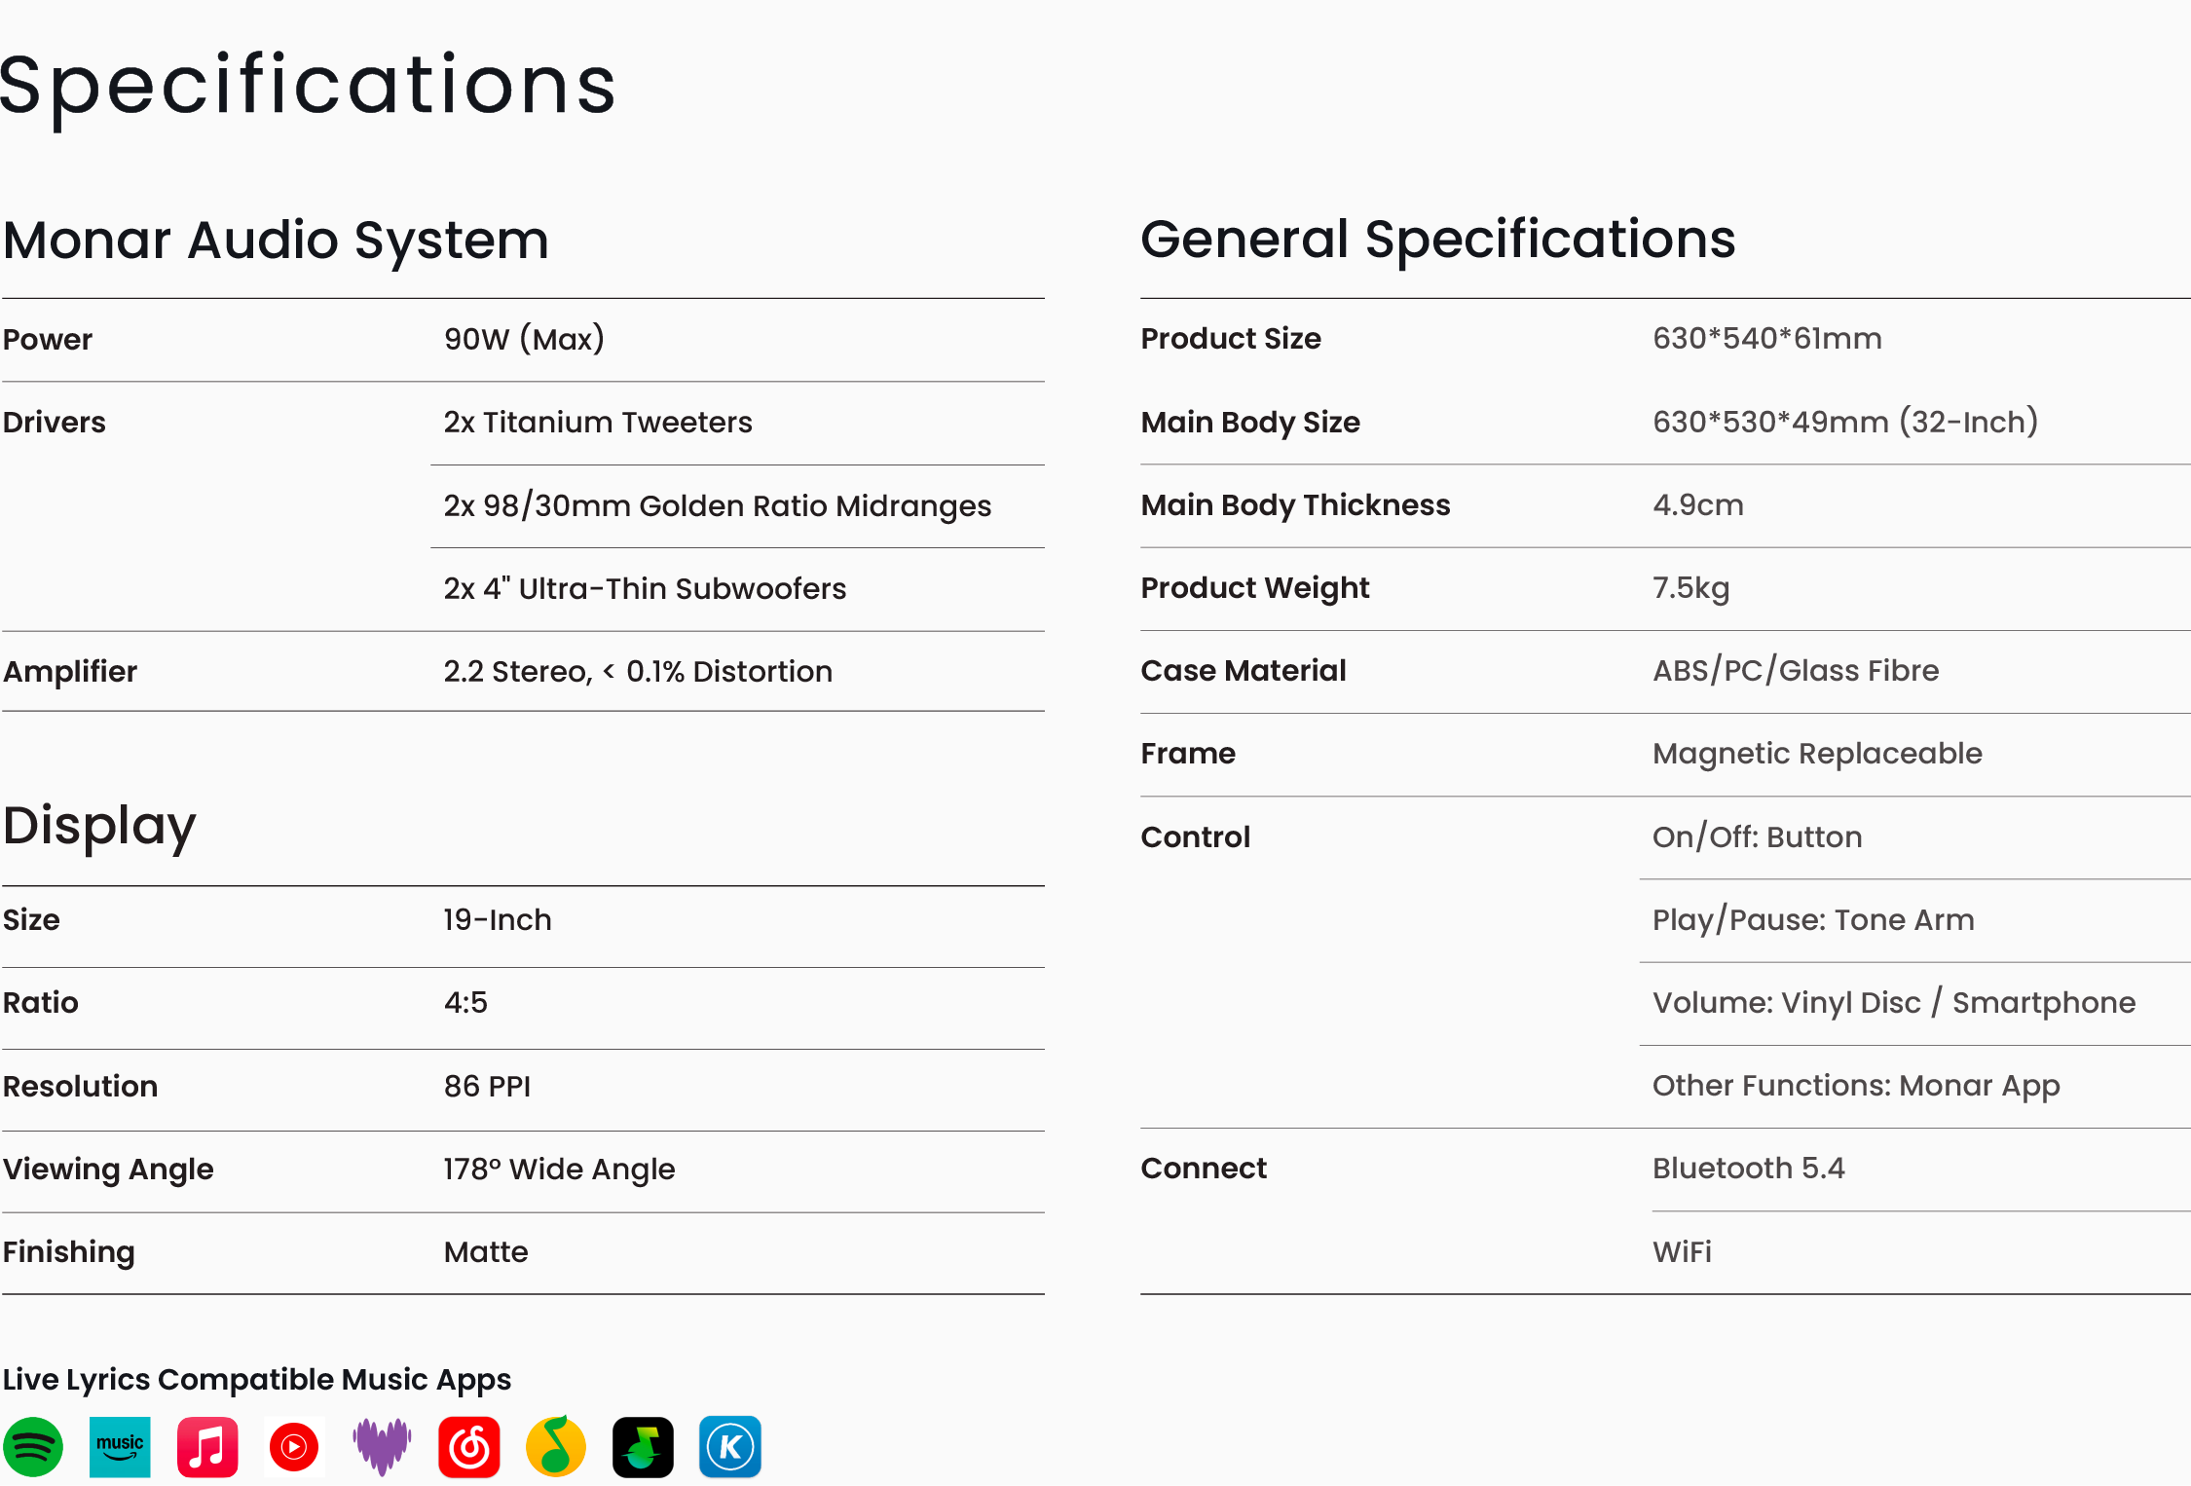The height and width of the screenshot is (1486, 2191).
Task: Click the black and green music note icon
Action: 643,1447
